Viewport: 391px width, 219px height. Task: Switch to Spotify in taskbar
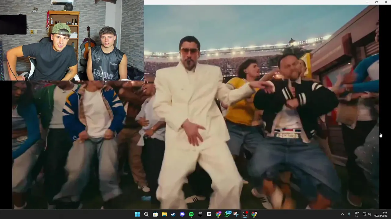[191, 214]
